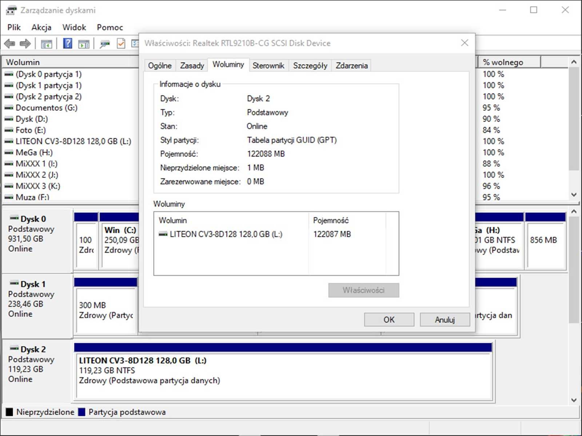Click the Back arrow in the toolbar
The image size is (582, 436).
click(x=9, y=44)
